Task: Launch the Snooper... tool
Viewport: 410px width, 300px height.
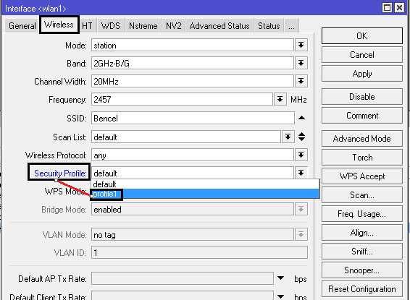Action: point(362,270)
